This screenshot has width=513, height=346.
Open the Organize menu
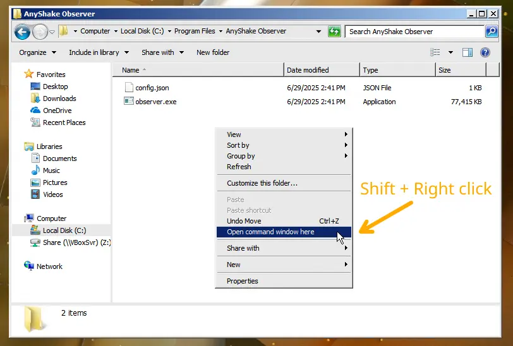(37, 52)
